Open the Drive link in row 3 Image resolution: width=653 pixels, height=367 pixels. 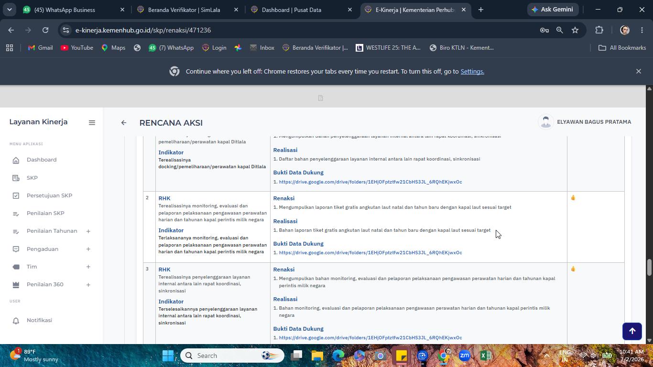pyautogui.click(x=370, y=338)
